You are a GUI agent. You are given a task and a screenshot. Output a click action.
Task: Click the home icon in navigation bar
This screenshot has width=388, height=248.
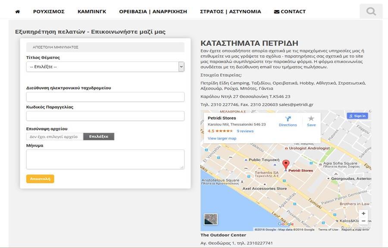click(x=17, y=12)
